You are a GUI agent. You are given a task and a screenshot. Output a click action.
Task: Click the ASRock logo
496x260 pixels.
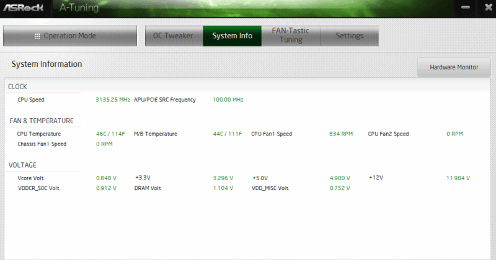pyautogui.click(x=23, y=7)
